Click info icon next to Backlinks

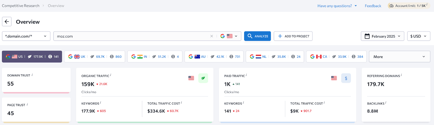tap(386, 103)
